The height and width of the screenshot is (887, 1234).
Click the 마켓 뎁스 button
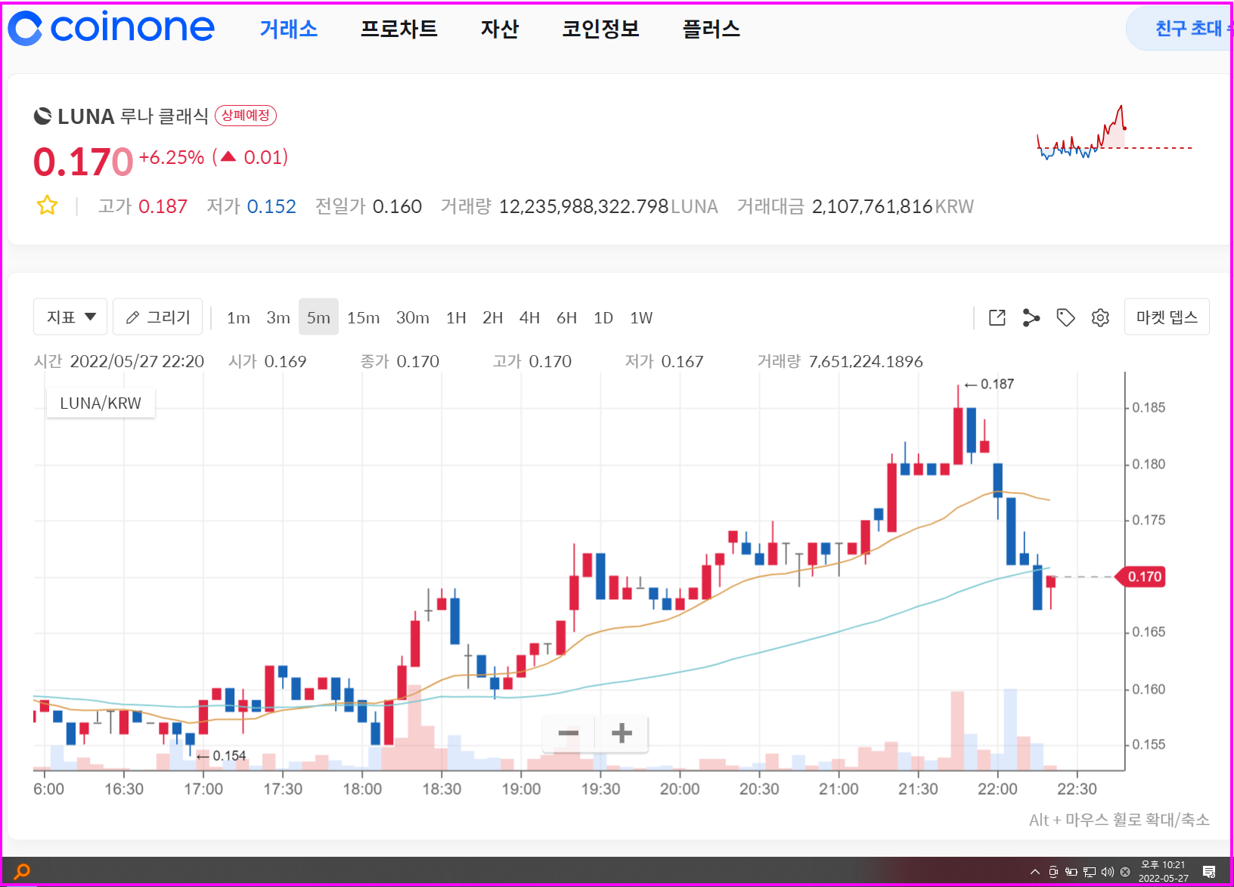point(1167,317)
